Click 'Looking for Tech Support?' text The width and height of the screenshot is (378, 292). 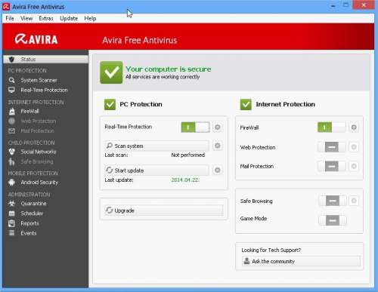click(271, 250)
